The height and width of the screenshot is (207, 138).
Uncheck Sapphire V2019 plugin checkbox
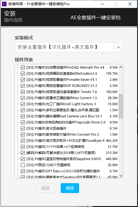pos(23,159)
